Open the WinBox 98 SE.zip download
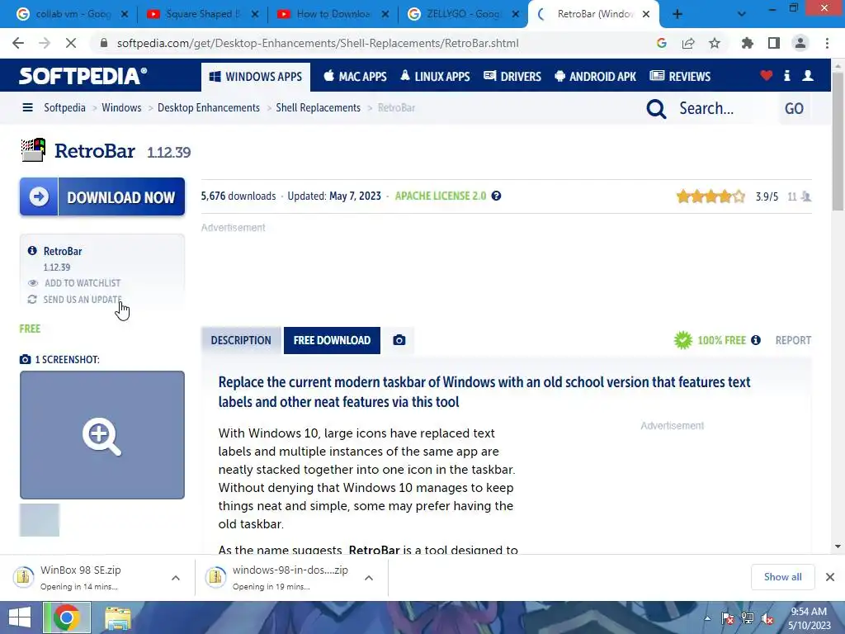This screenshot has width=845, height=634. [81, 577]
